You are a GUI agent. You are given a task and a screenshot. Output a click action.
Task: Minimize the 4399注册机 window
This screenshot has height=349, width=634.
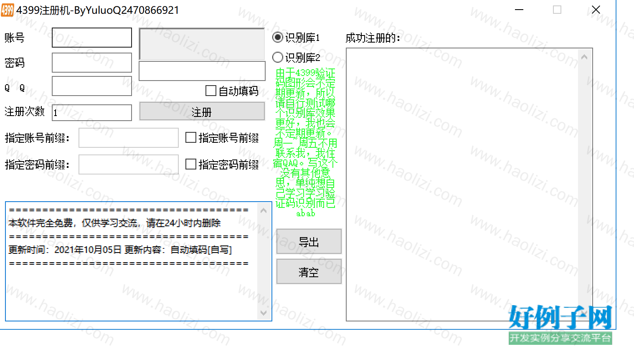click(x=519, y=10)
